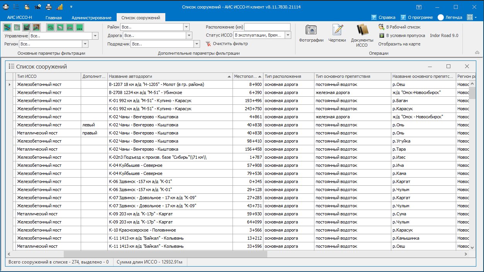Open Справка help icon
This screenshot has height=272, width=484.
tap(374, 17)
